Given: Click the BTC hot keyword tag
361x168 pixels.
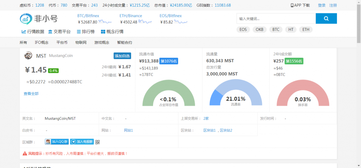Looking at the screenshot, I should 276,30.
